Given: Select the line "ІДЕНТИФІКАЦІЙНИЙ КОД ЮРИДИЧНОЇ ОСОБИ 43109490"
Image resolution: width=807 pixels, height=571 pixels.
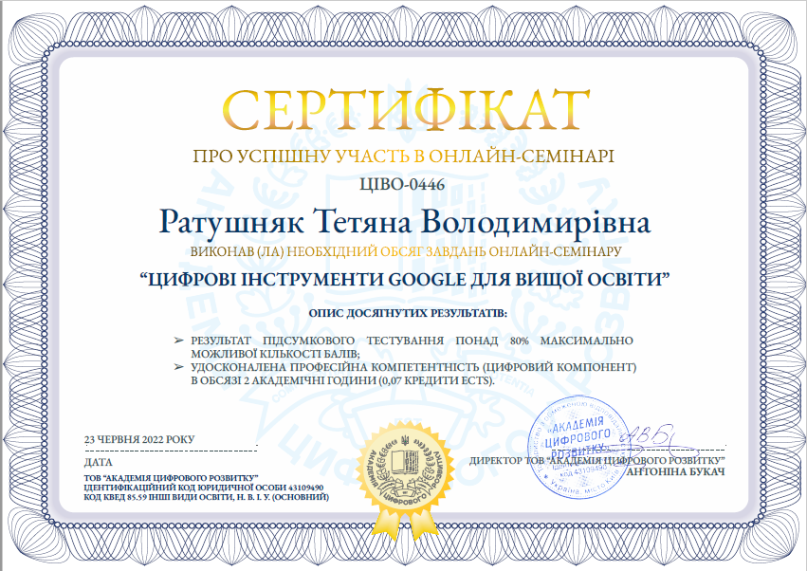Looking at the screenshot, I should (x=204, y=488).
